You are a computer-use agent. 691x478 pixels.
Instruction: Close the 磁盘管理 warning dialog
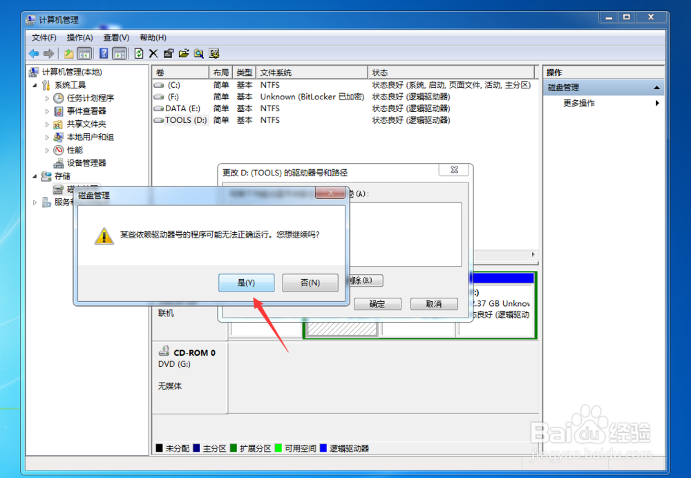pyautogui.click(x=330, y=193)
